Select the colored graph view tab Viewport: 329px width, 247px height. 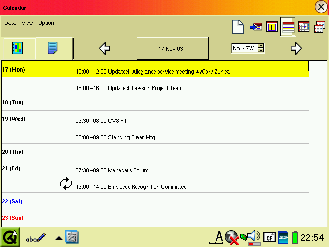pos(17,48)
